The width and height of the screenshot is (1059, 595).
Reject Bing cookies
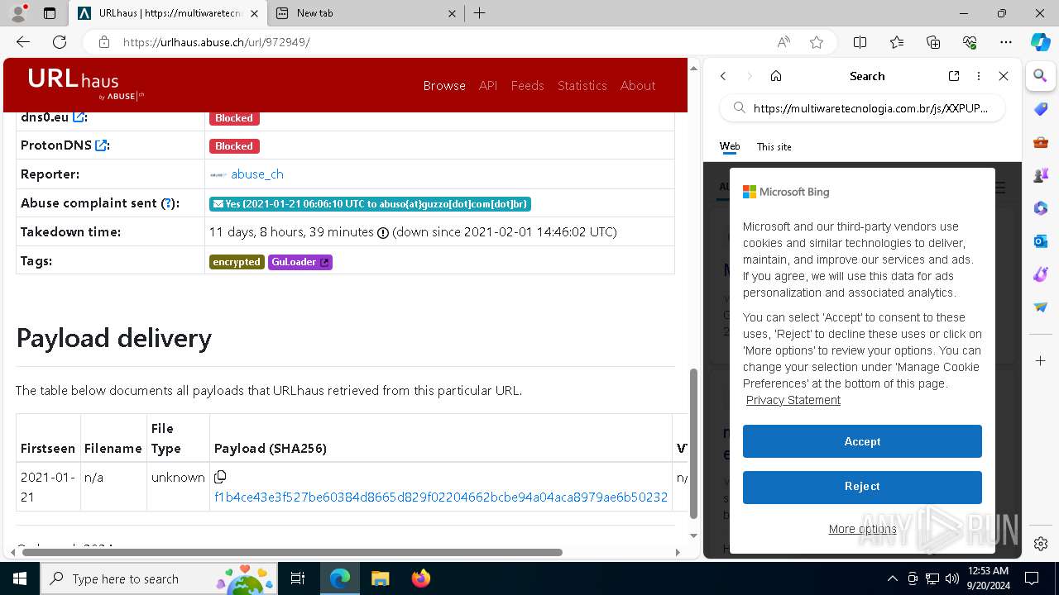(862, 487)
